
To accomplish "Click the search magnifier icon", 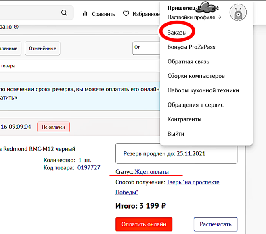I will point(64,13).
